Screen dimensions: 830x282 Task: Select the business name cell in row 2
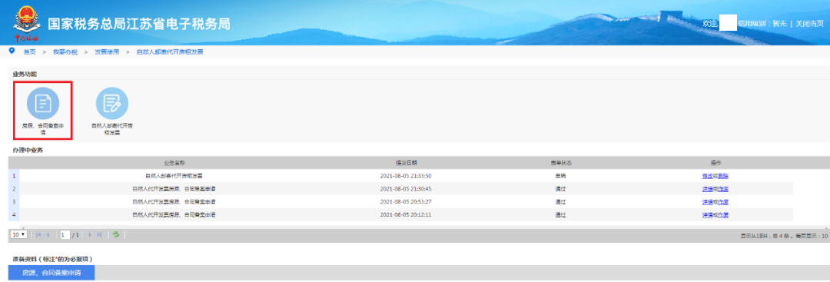tap(174, 189)
